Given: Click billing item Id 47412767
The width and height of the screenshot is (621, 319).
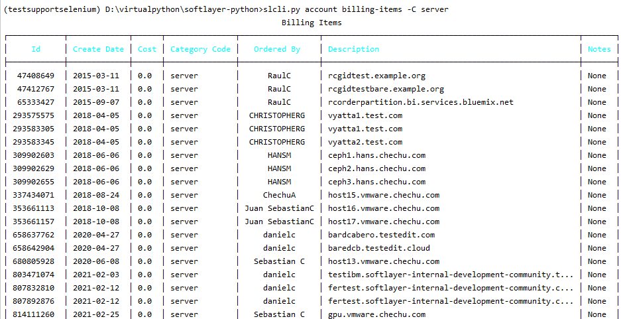Looking at the screenshot, I should point(36,89).
